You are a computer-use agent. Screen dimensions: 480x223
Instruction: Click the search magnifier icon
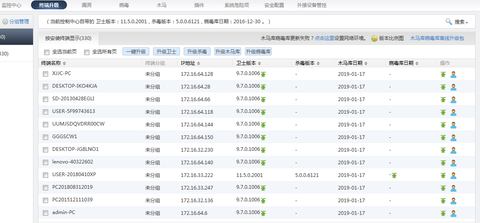pos(449,22)
